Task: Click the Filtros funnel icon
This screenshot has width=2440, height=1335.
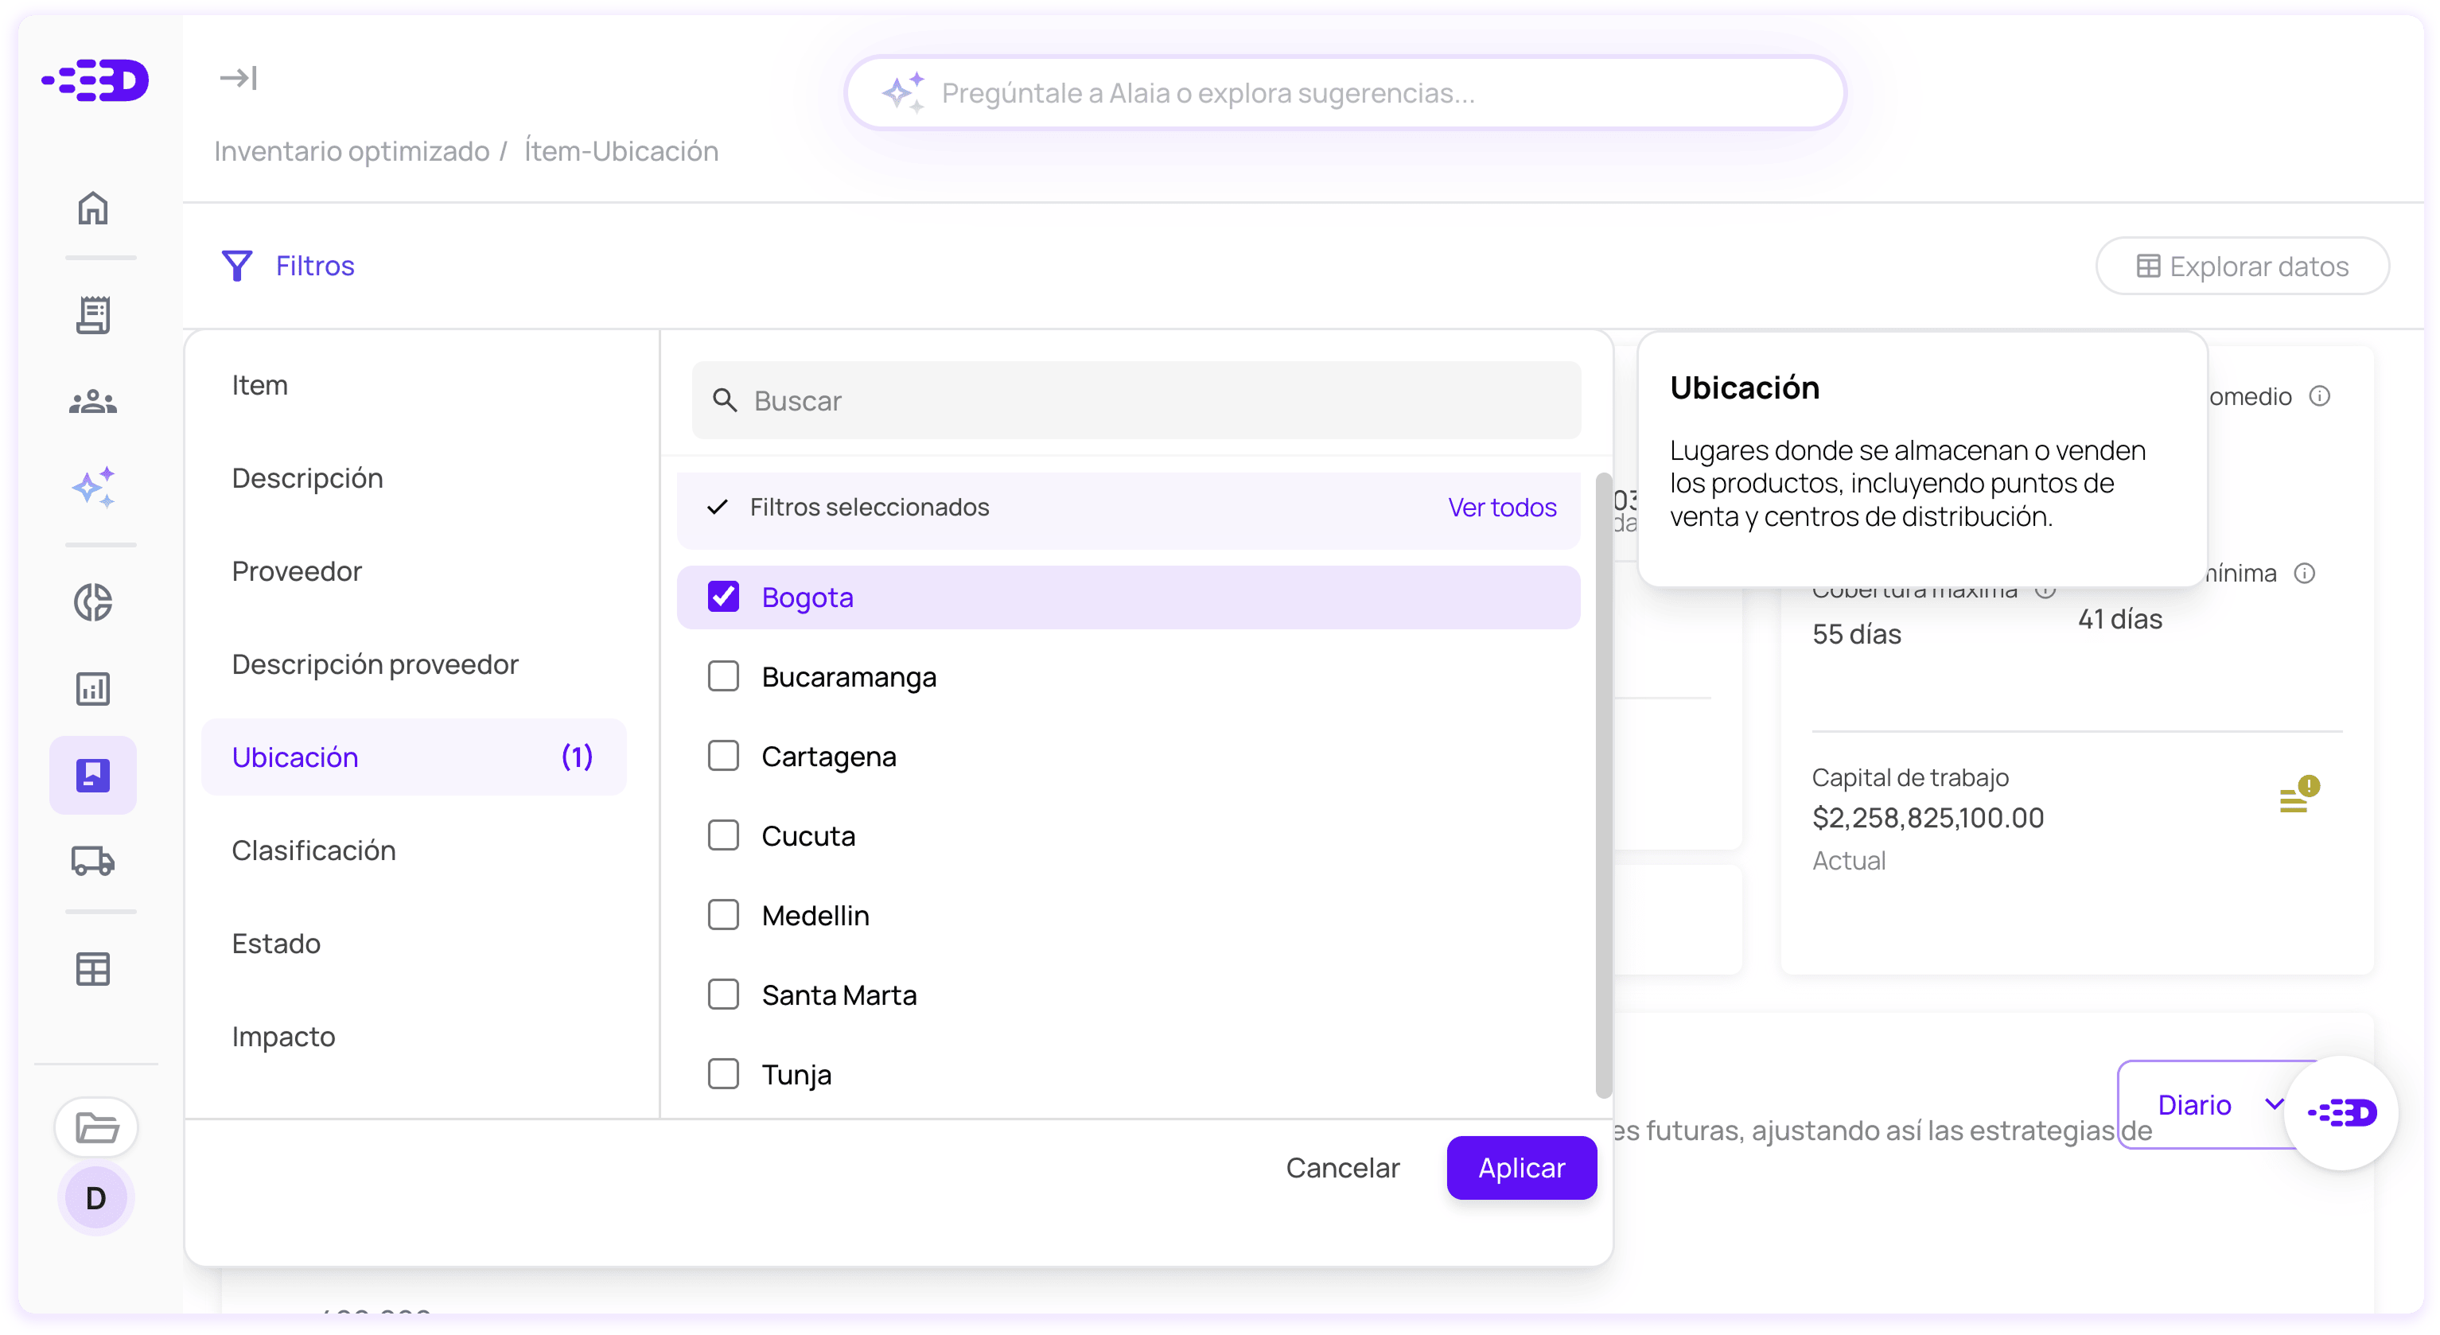Action: click(237, 267)
